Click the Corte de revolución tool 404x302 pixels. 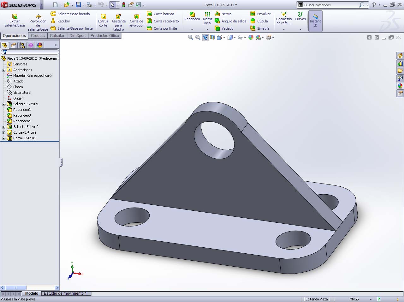137,21
